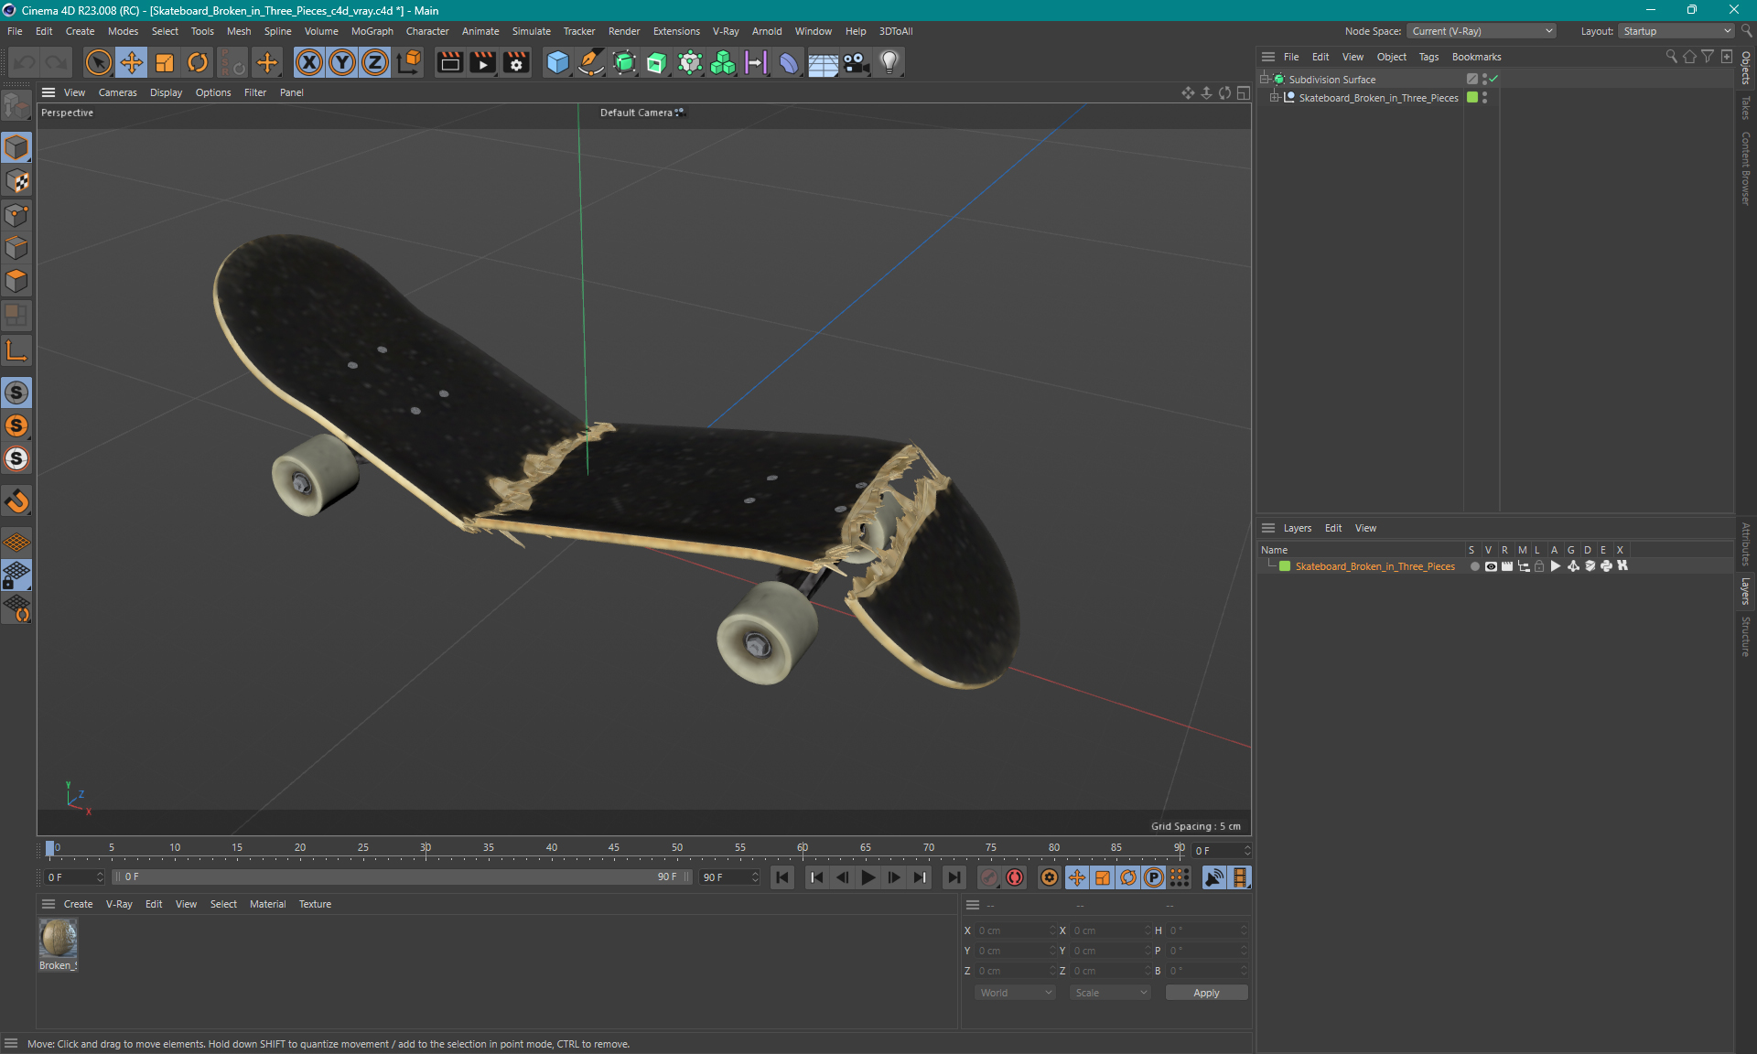Screen dimensions: 1757x1054
Task: Switch coordinate system icon
Action: [x=410, y=62]
